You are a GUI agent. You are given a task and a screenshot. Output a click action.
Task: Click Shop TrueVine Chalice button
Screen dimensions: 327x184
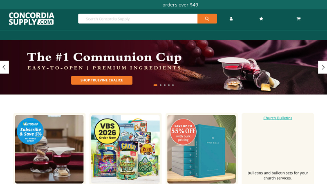point(101,80)
